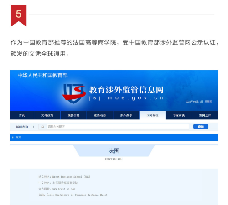
Task: Open the 专家访谈 navigation tab
Action: click(x=179, y=115)
